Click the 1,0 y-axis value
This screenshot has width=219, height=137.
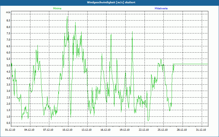coord(8,117)
